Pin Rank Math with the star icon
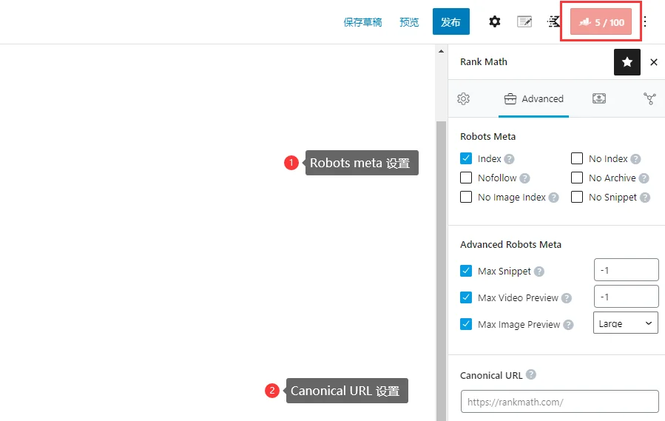This screenshot has height=421, width=665. [x=627, y=62]
